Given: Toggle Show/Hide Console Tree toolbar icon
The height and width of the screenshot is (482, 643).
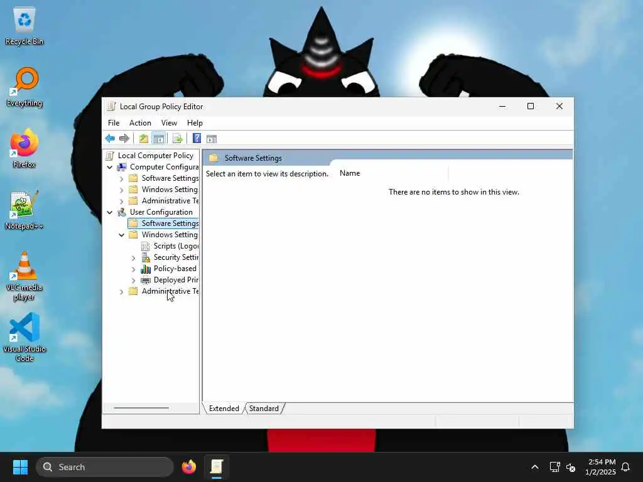Looking at the screenshot, I should pos(159,139).
